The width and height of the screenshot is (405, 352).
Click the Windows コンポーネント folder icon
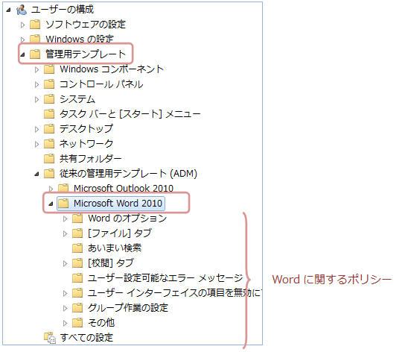pyautogui.click(x=49, y=69)
